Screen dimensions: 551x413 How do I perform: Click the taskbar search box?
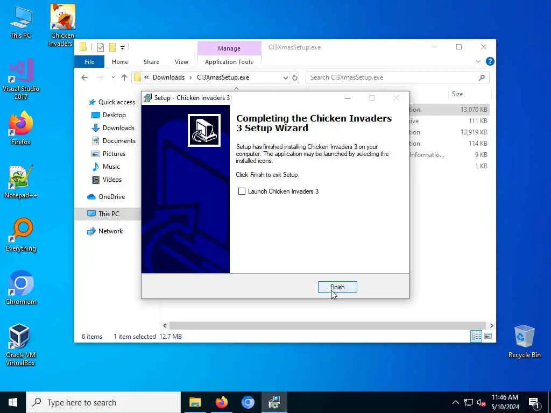click(103, 402)
